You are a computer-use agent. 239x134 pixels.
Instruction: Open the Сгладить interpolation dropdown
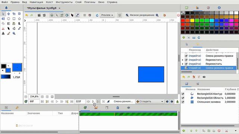coord(150,102)
